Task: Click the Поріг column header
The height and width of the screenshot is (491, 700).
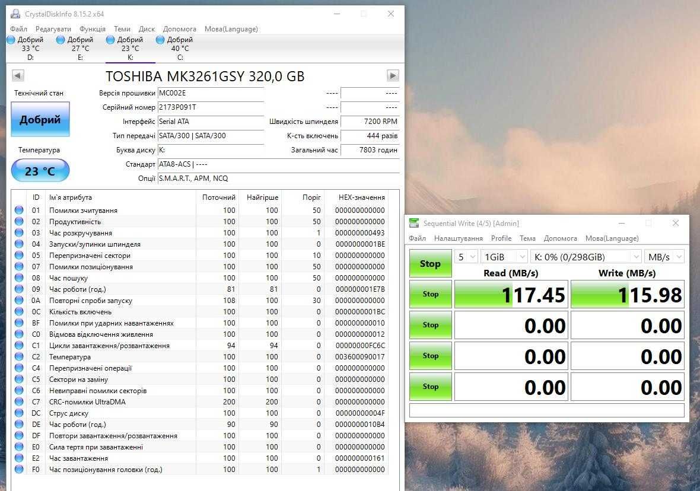Action: point(304,197)
